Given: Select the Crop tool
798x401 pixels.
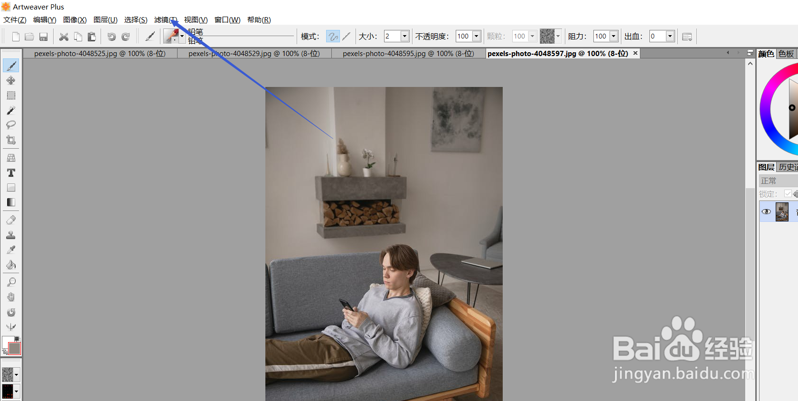Looking at the screenshot, I should point(11,140).
